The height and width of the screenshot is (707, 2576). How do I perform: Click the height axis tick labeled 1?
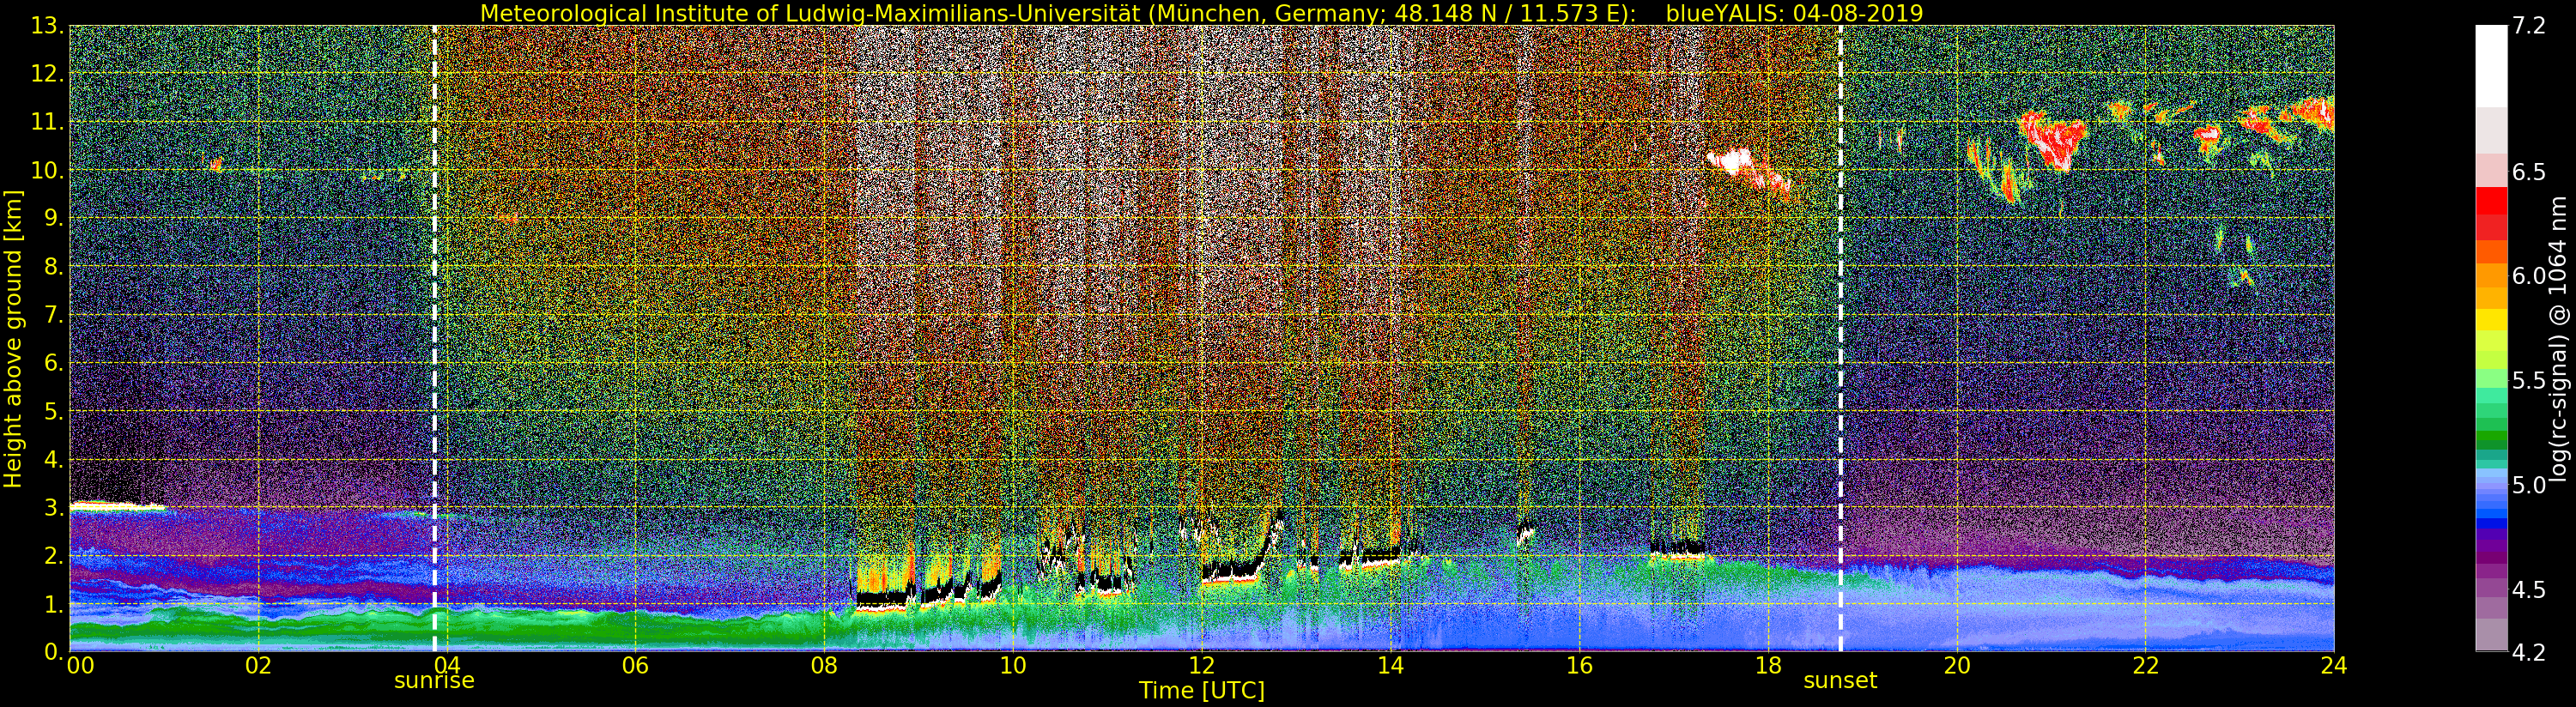click(x=53, y=604)
